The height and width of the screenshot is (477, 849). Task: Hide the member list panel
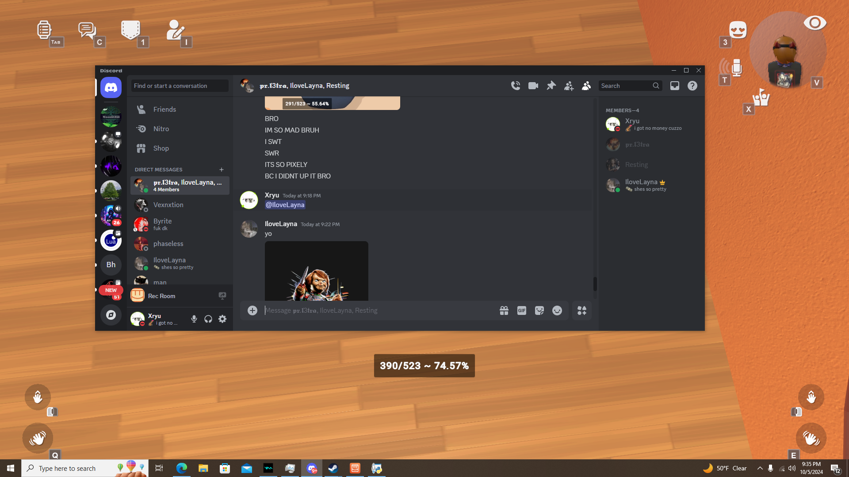tap(586, 86)
